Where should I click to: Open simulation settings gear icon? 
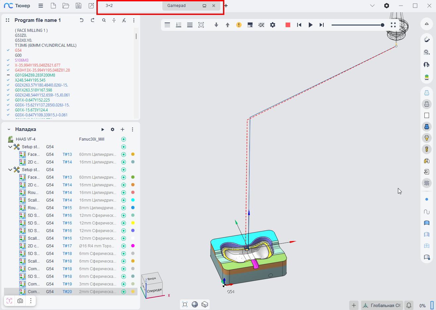tap(272, 25)
